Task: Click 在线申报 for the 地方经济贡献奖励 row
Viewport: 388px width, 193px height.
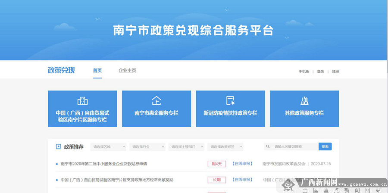Action: tap(242, 180)
